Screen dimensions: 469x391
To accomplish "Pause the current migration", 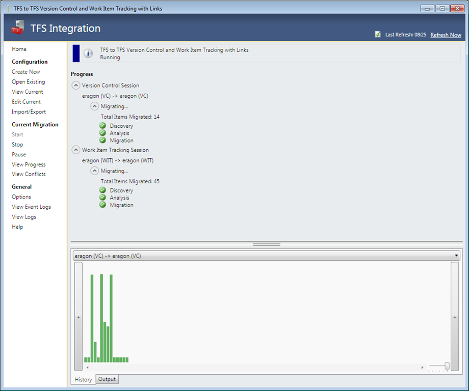I will pos(19,154).
